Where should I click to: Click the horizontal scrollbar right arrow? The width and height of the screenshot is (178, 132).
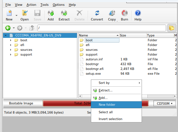[175, 96]
